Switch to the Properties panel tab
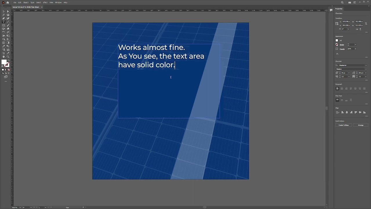The image size is (371, 209). point(339,9)
